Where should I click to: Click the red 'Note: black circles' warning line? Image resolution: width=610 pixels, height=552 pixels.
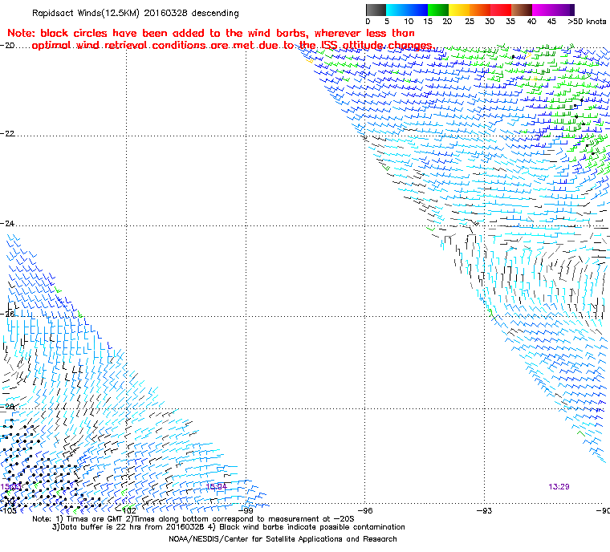point(211,33)
